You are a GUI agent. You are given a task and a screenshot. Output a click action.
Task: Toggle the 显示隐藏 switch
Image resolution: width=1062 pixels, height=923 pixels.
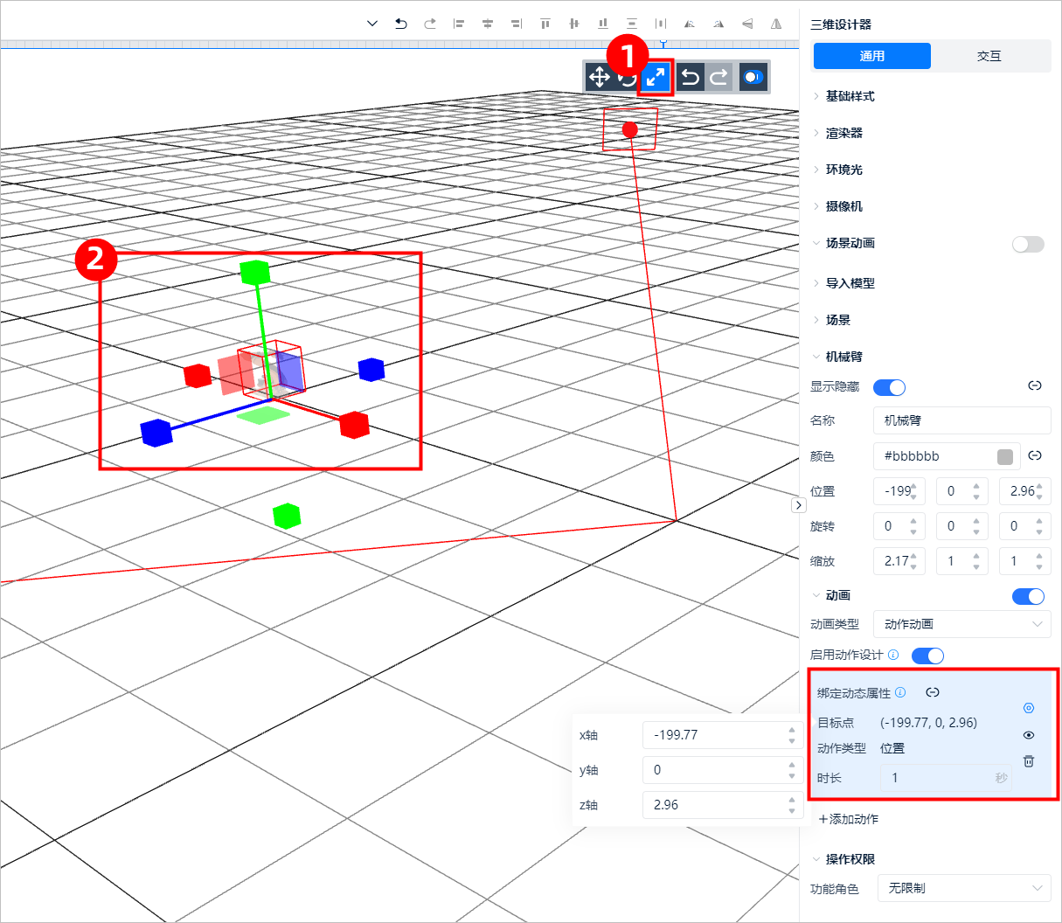coord(889,387)
